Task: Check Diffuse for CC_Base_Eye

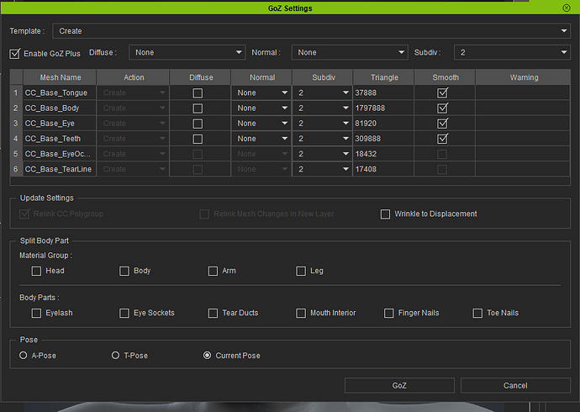Action: point(198,124)
